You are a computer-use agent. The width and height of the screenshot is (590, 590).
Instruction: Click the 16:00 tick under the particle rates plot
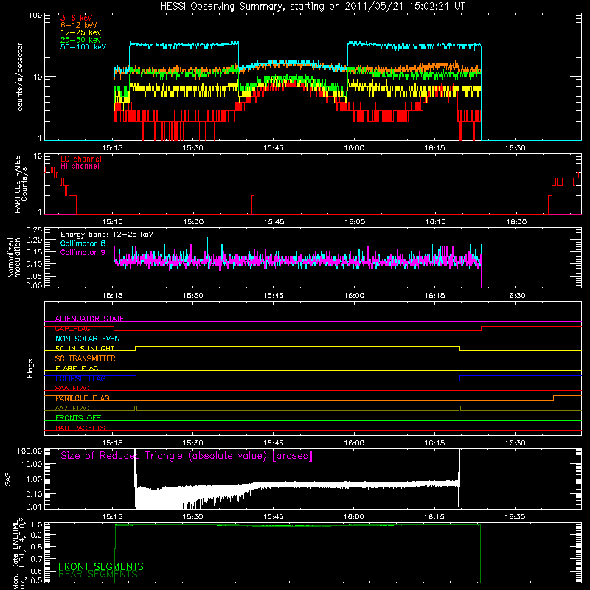[x=355, y=222]
